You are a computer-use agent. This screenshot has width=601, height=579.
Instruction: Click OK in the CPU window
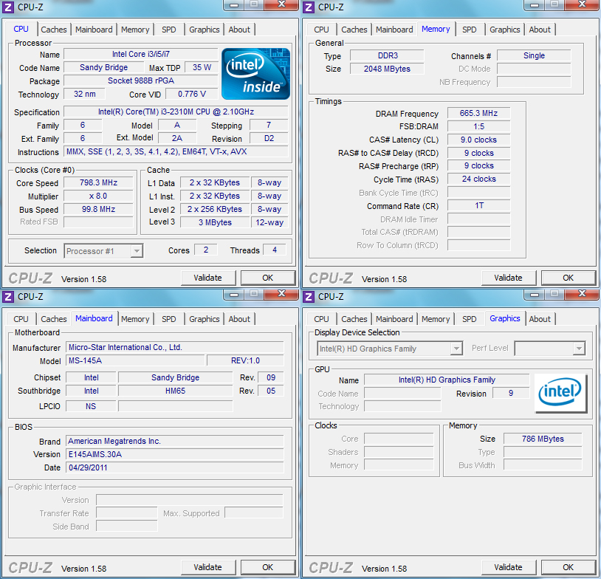[267, 278]
